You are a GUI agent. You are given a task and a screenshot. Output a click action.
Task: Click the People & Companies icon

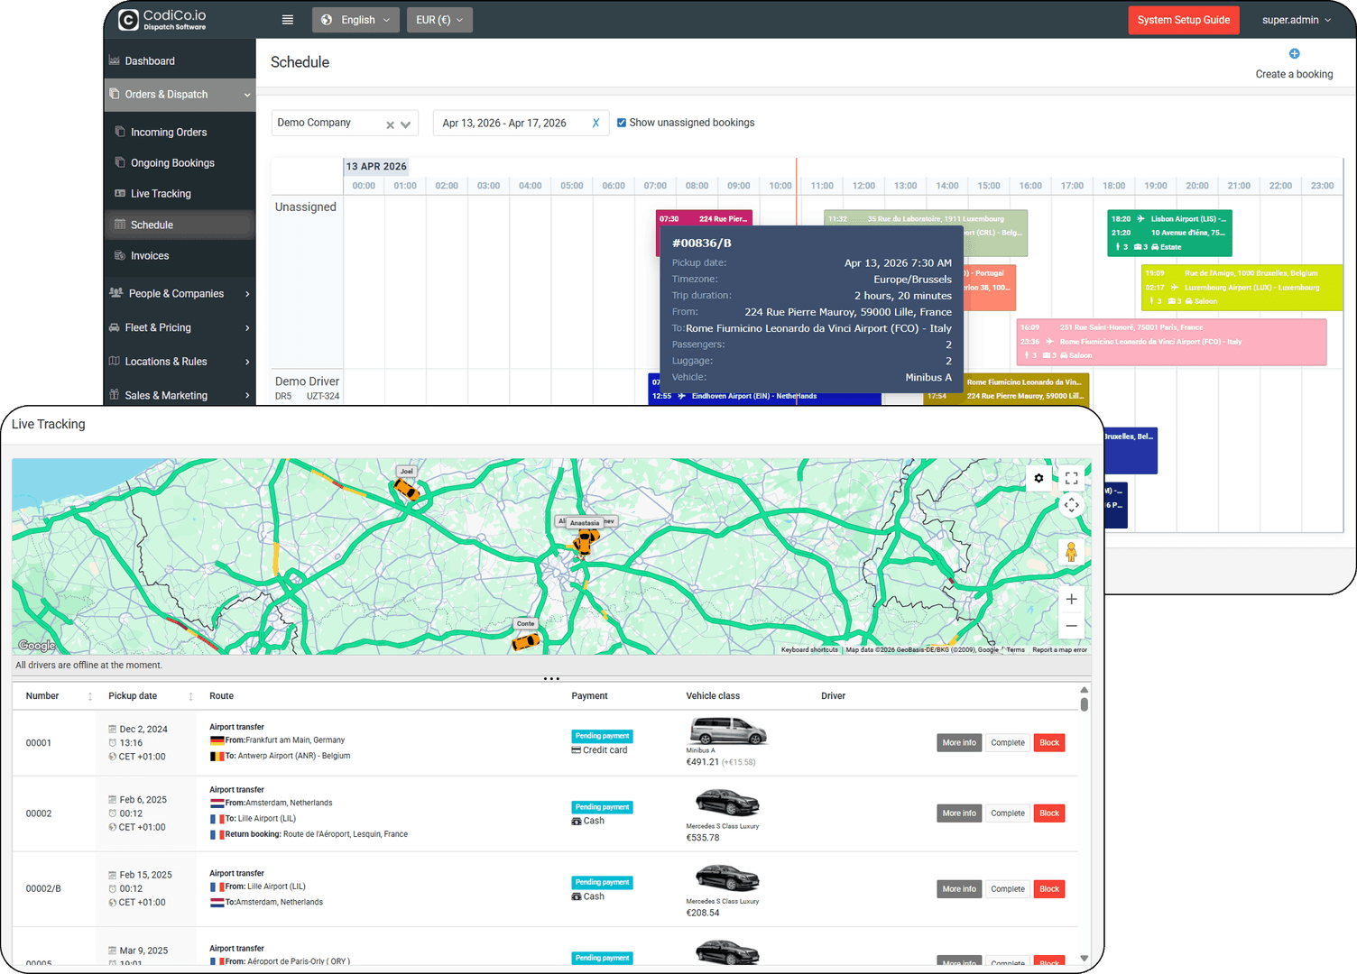115,292
